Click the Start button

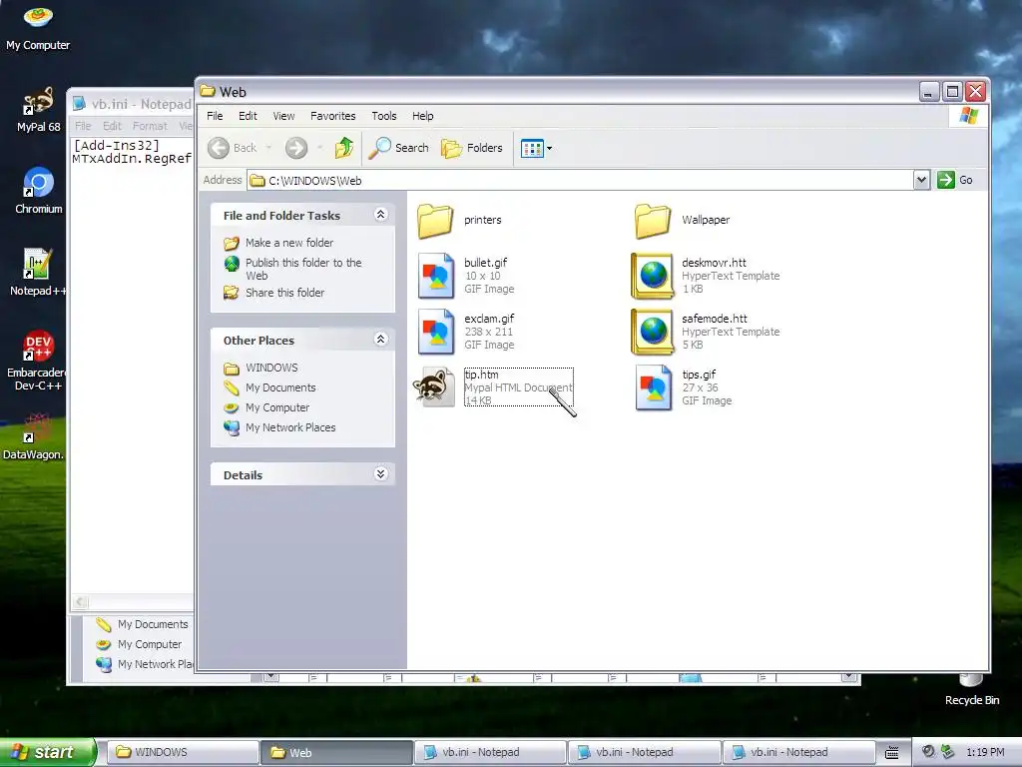[48, 752]
